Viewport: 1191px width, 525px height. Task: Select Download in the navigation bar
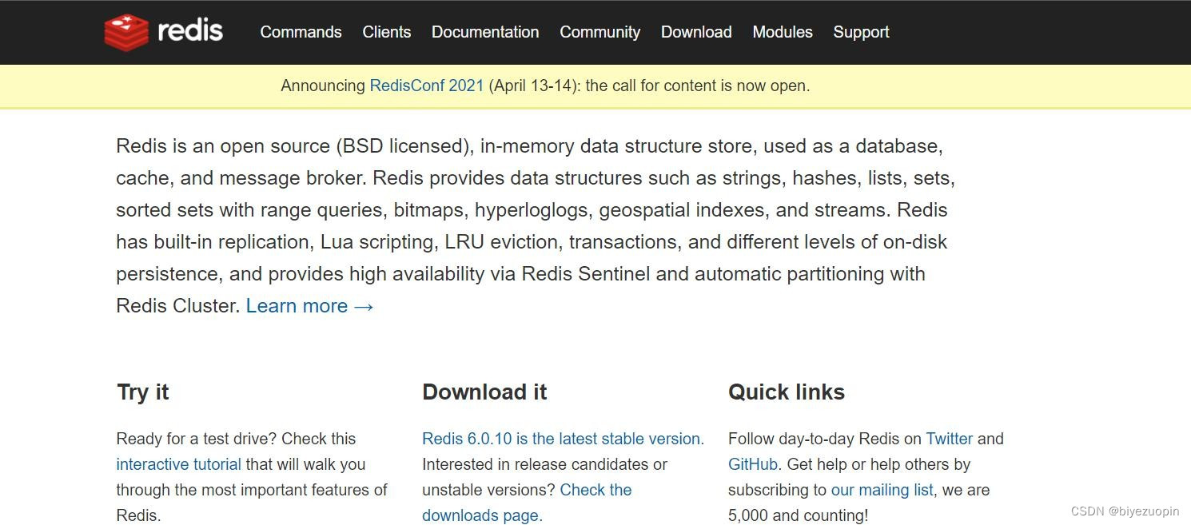(696, 32)
